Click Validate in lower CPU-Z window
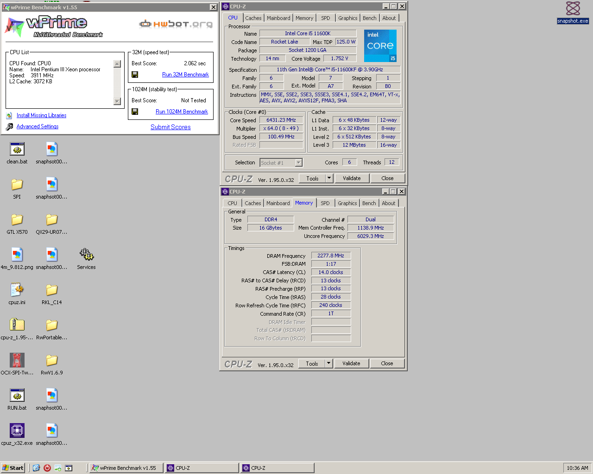The image size is (593, 474). [x=351, y=363]
